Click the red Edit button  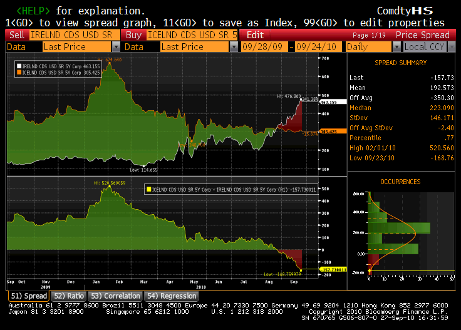tap(255, 35)
